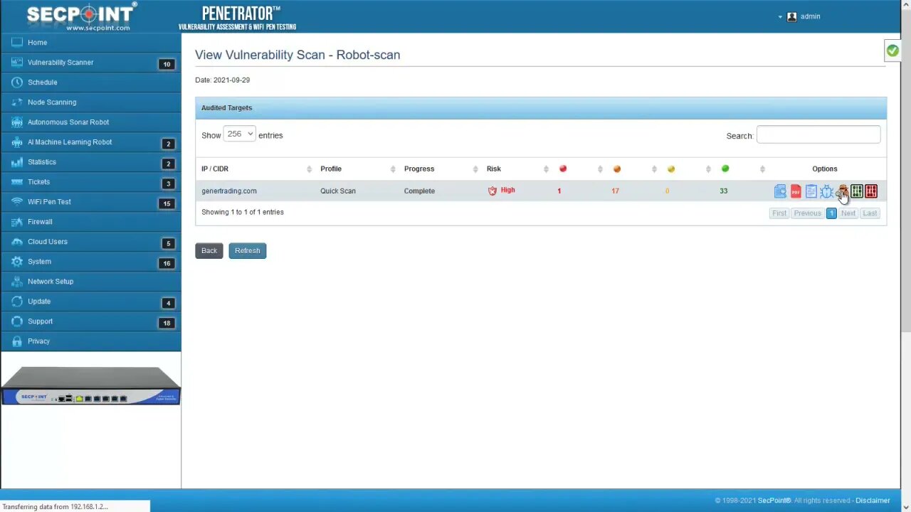911x512 pixels.
Task: Click the High risk shield icon
Action: pos(492,191)
